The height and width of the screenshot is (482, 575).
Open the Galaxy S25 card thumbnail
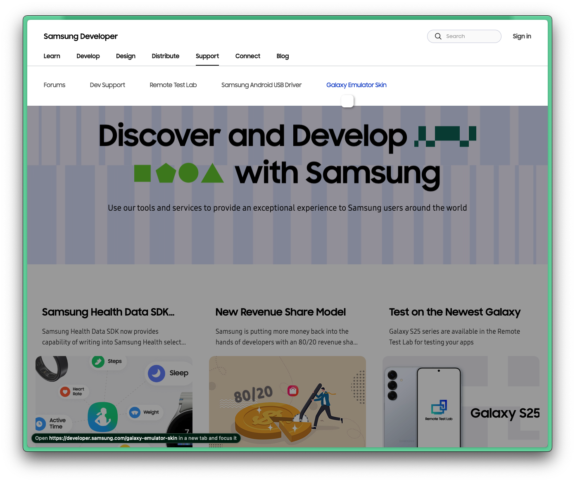point(461,401)
